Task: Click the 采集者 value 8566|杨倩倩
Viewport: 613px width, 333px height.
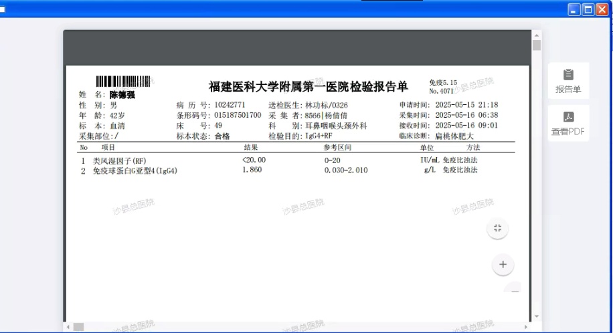Action: pyautogui.click(x=326, y=115)
